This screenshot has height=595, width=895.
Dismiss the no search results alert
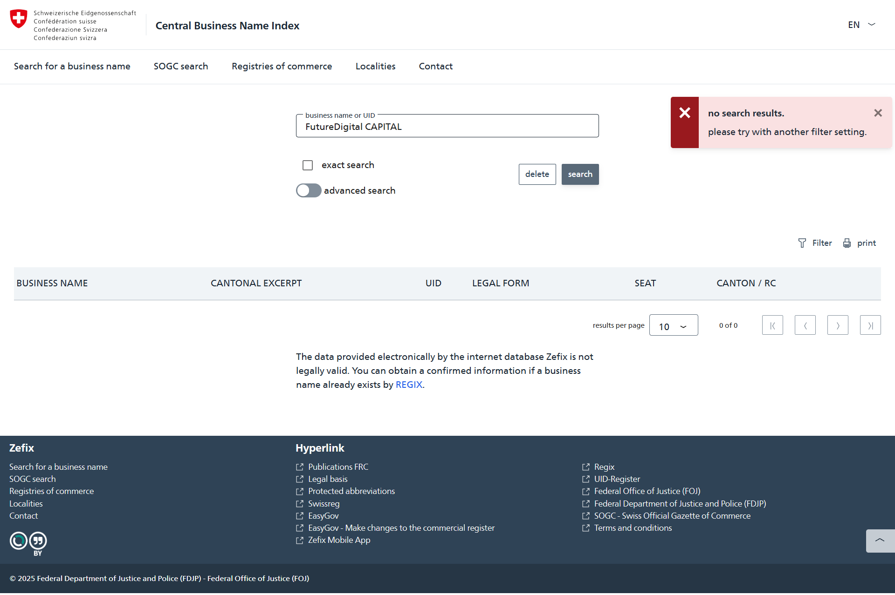click(x=878, y=113)
